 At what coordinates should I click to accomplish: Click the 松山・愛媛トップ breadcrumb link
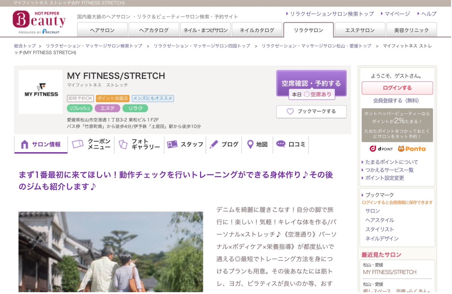316,46
